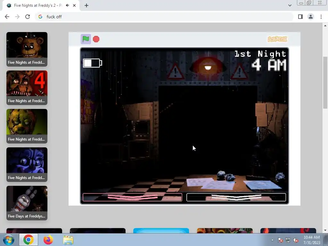
Task: Reload the current page
Action: [x=28, y=17]
